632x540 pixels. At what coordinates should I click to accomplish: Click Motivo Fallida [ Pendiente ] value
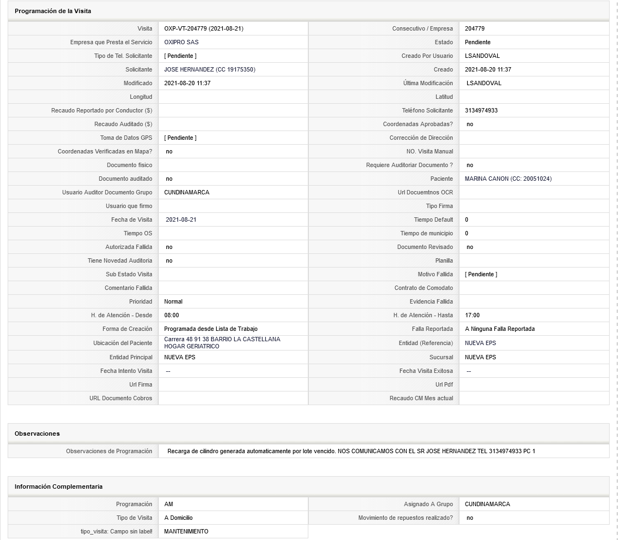point(481,274)
